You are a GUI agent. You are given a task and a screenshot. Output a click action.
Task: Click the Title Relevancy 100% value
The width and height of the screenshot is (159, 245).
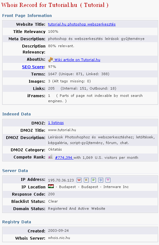point(53,31)
